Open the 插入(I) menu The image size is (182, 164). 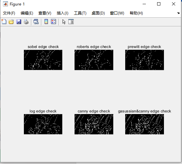pyautogui.click(x=63, y=13)
